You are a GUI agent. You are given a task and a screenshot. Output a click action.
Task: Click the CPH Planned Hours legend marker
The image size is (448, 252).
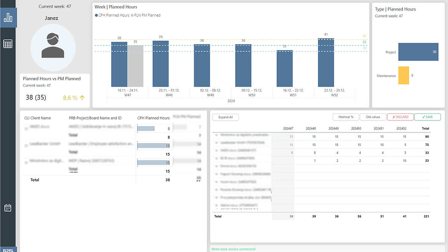[96, 15]
